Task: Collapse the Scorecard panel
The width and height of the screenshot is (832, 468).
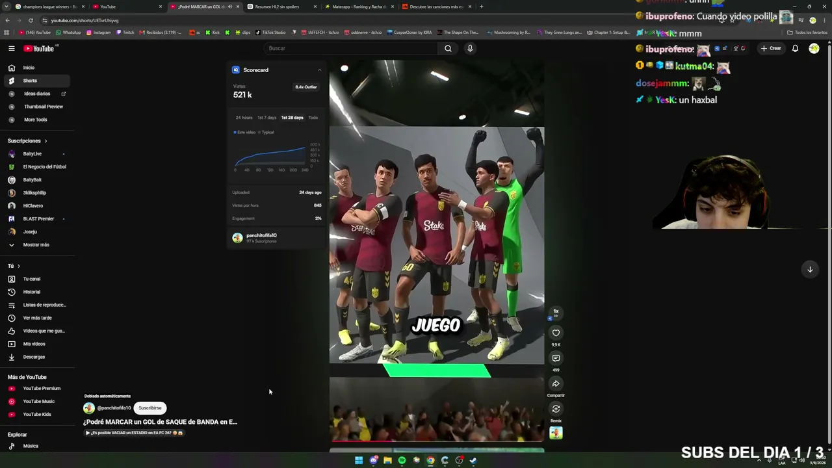Action: 319,70
